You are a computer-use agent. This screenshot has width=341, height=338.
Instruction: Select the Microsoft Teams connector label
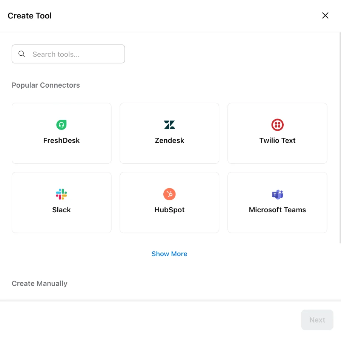pos(277,210)
